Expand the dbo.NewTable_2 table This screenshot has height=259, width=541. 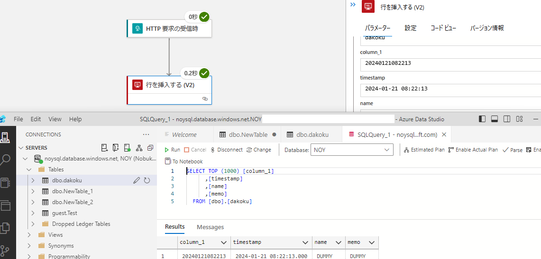click(x=33, y=202)
